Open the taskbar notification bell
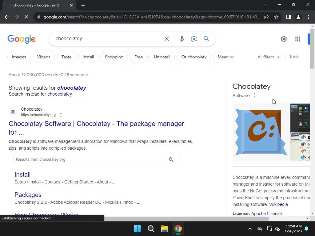The width and height of the screenshot is (315, 236). coord(307,229)
